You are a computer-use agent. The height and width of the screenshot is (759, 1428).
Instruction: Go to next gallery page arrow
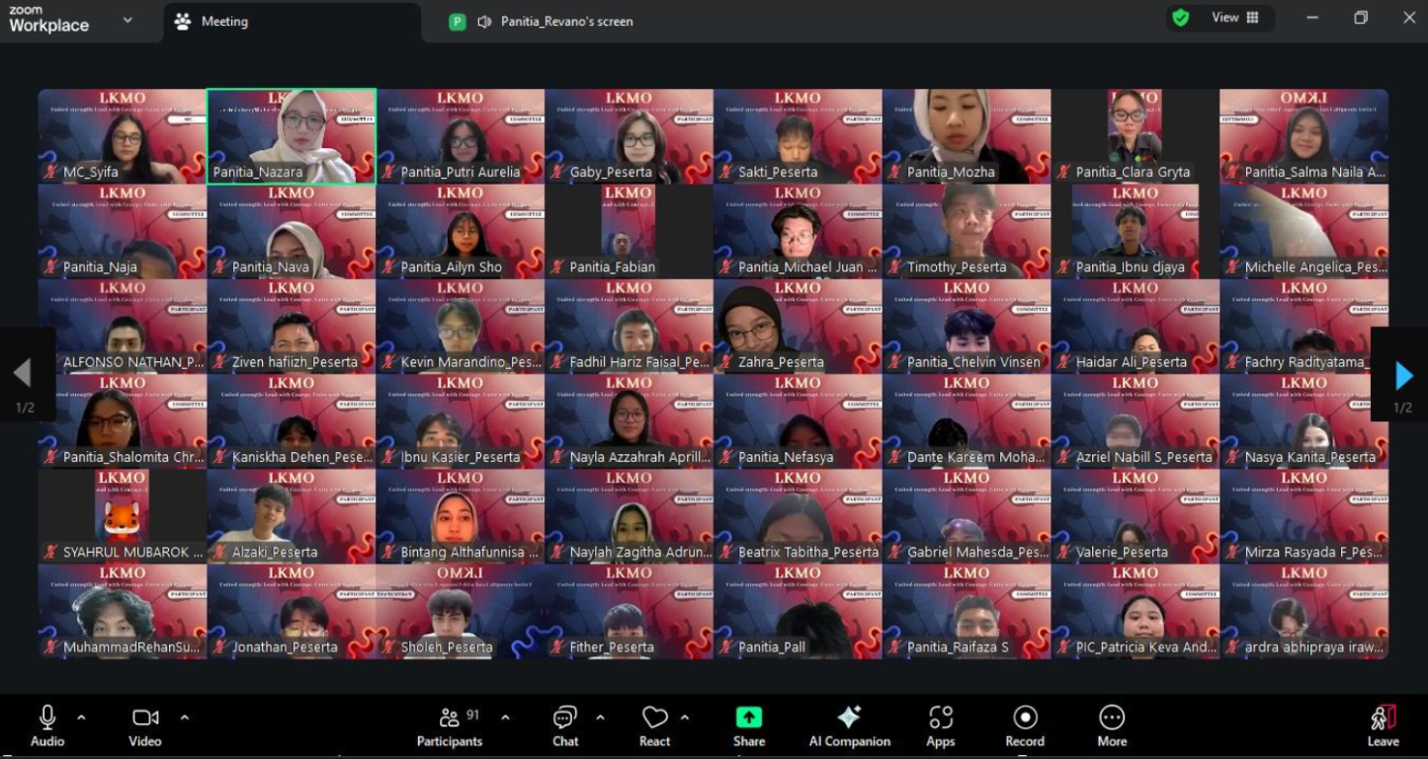point(1403,375)
